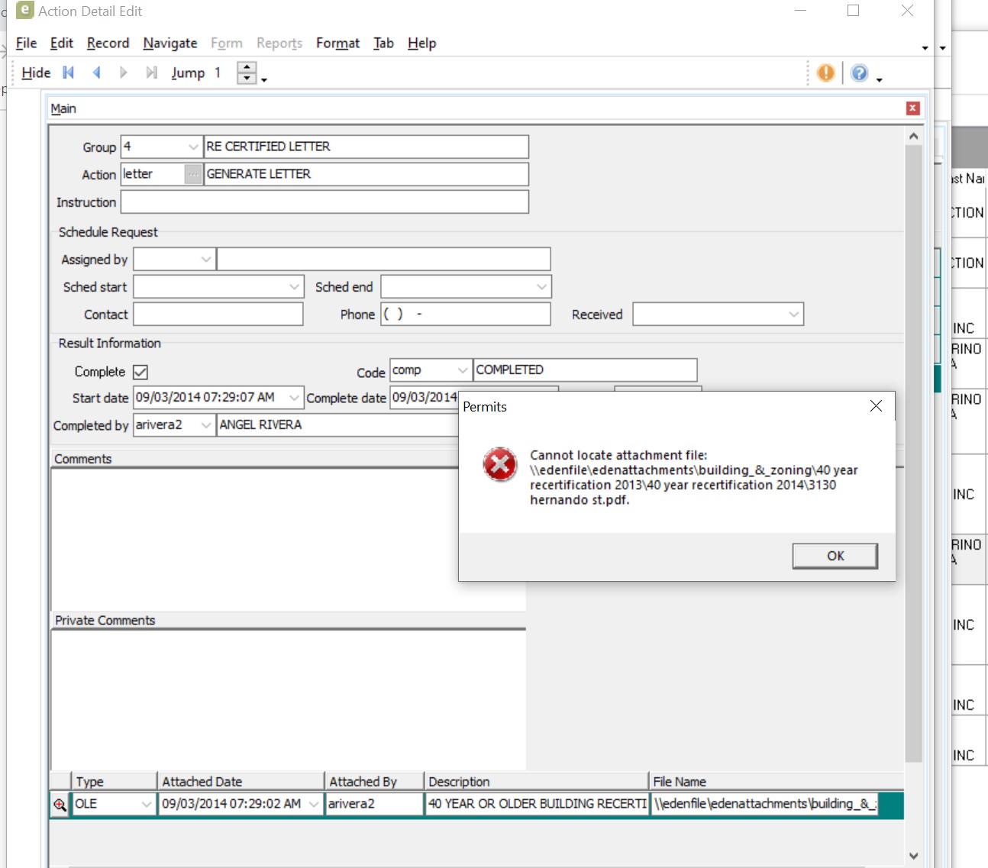Open the Navigate menu

click(x=170, y=44)
